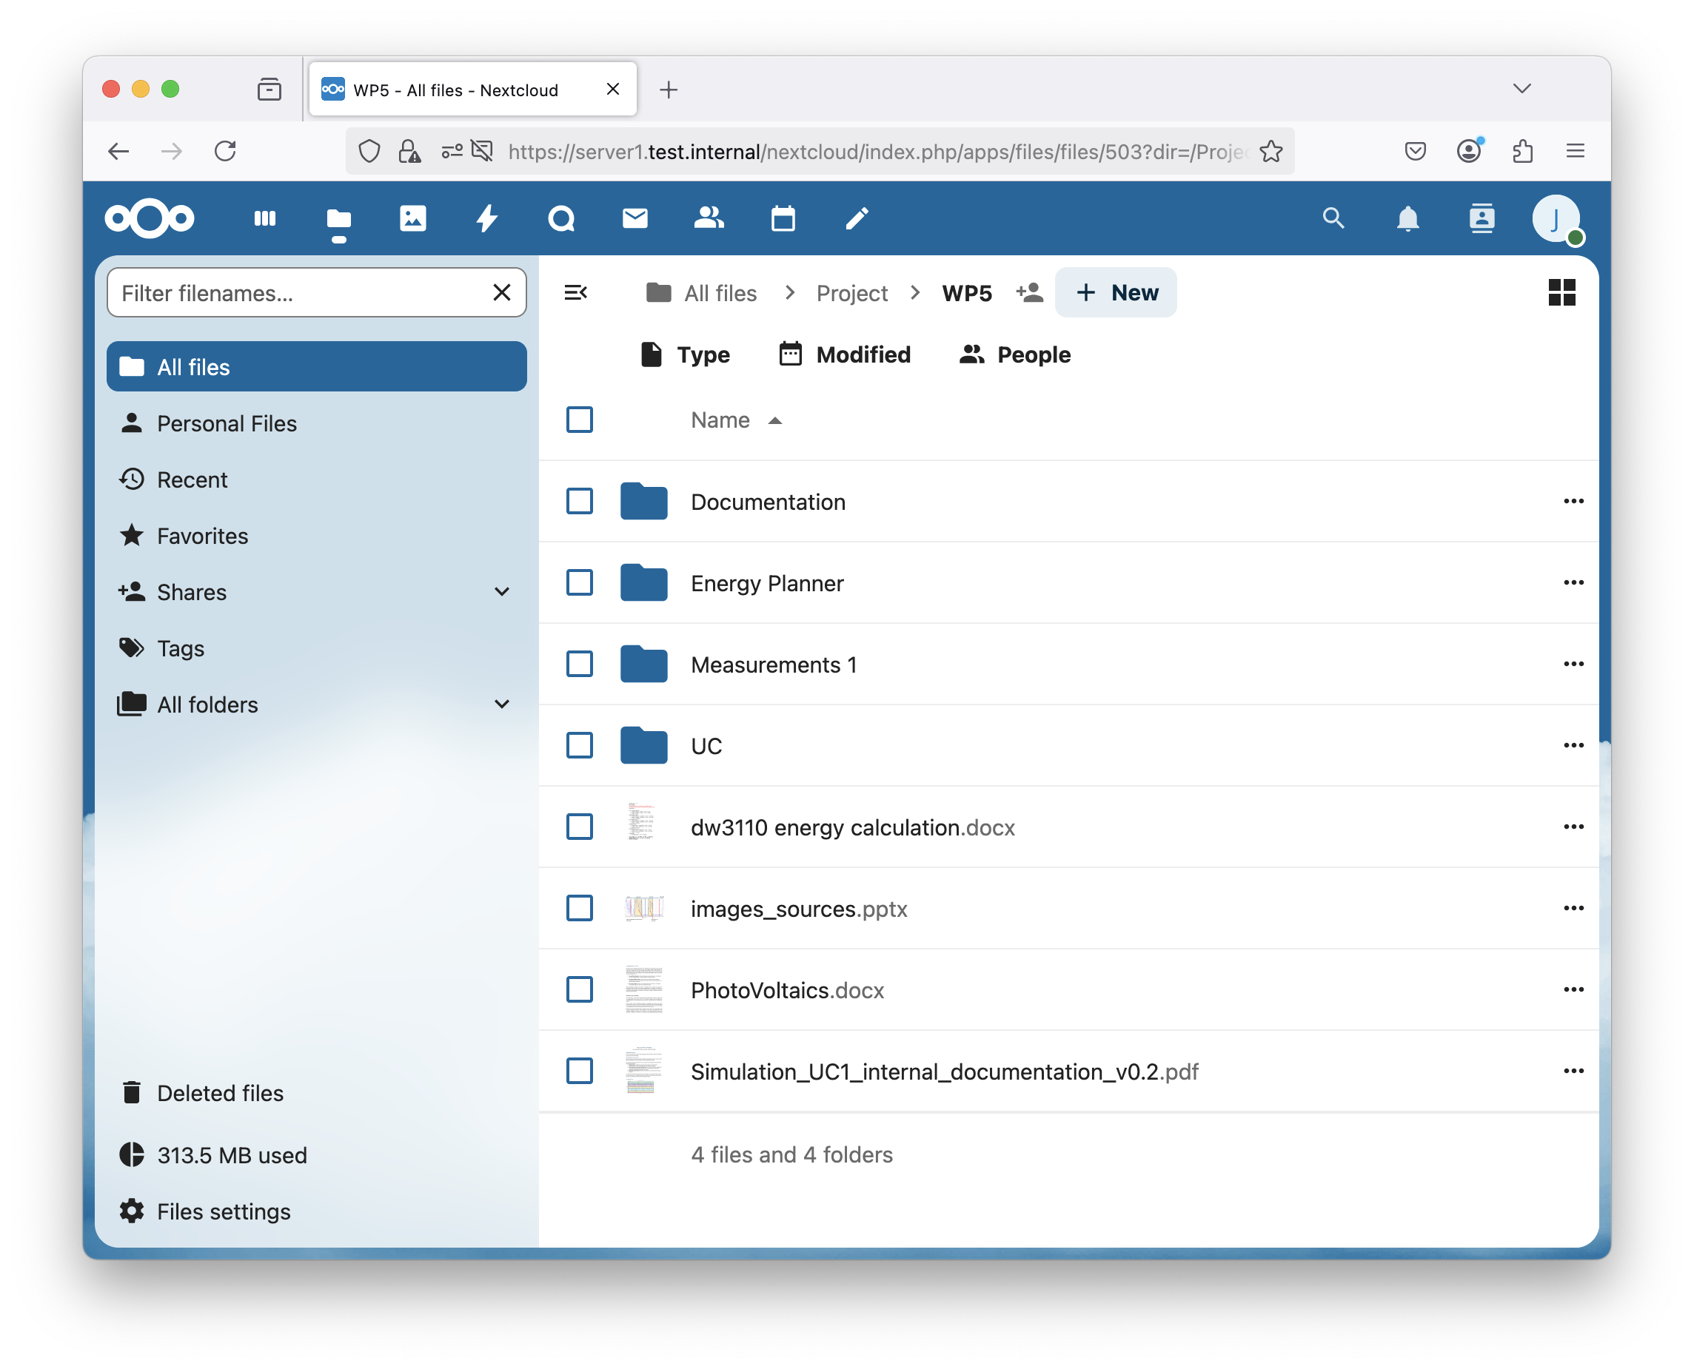
Task: Open the Calendar app icon
Action: (783, 218)
